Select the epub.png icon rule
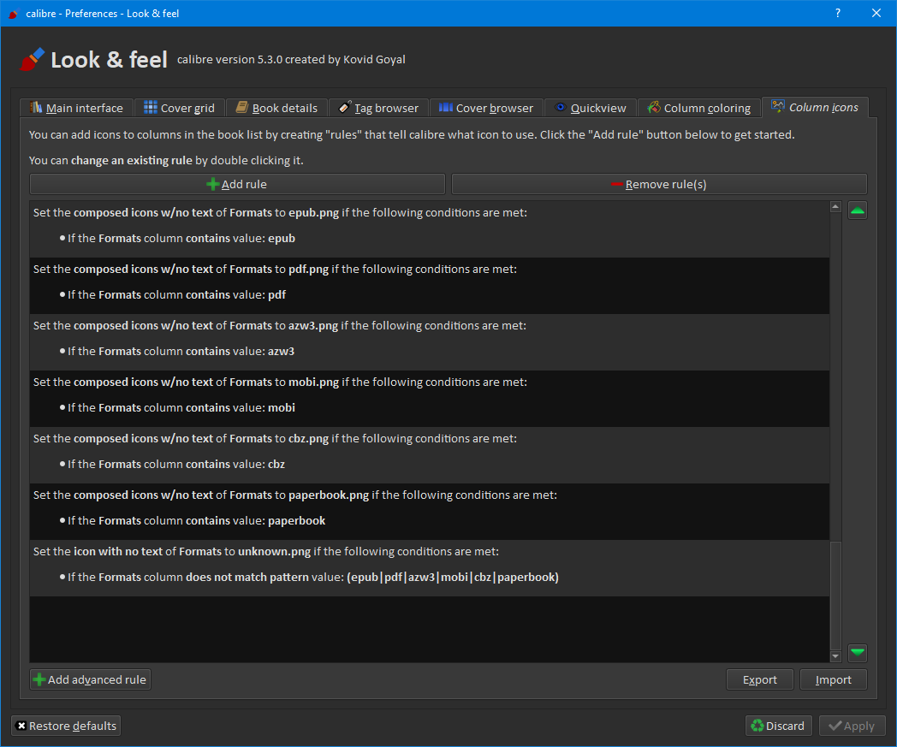 click(429, 229)
